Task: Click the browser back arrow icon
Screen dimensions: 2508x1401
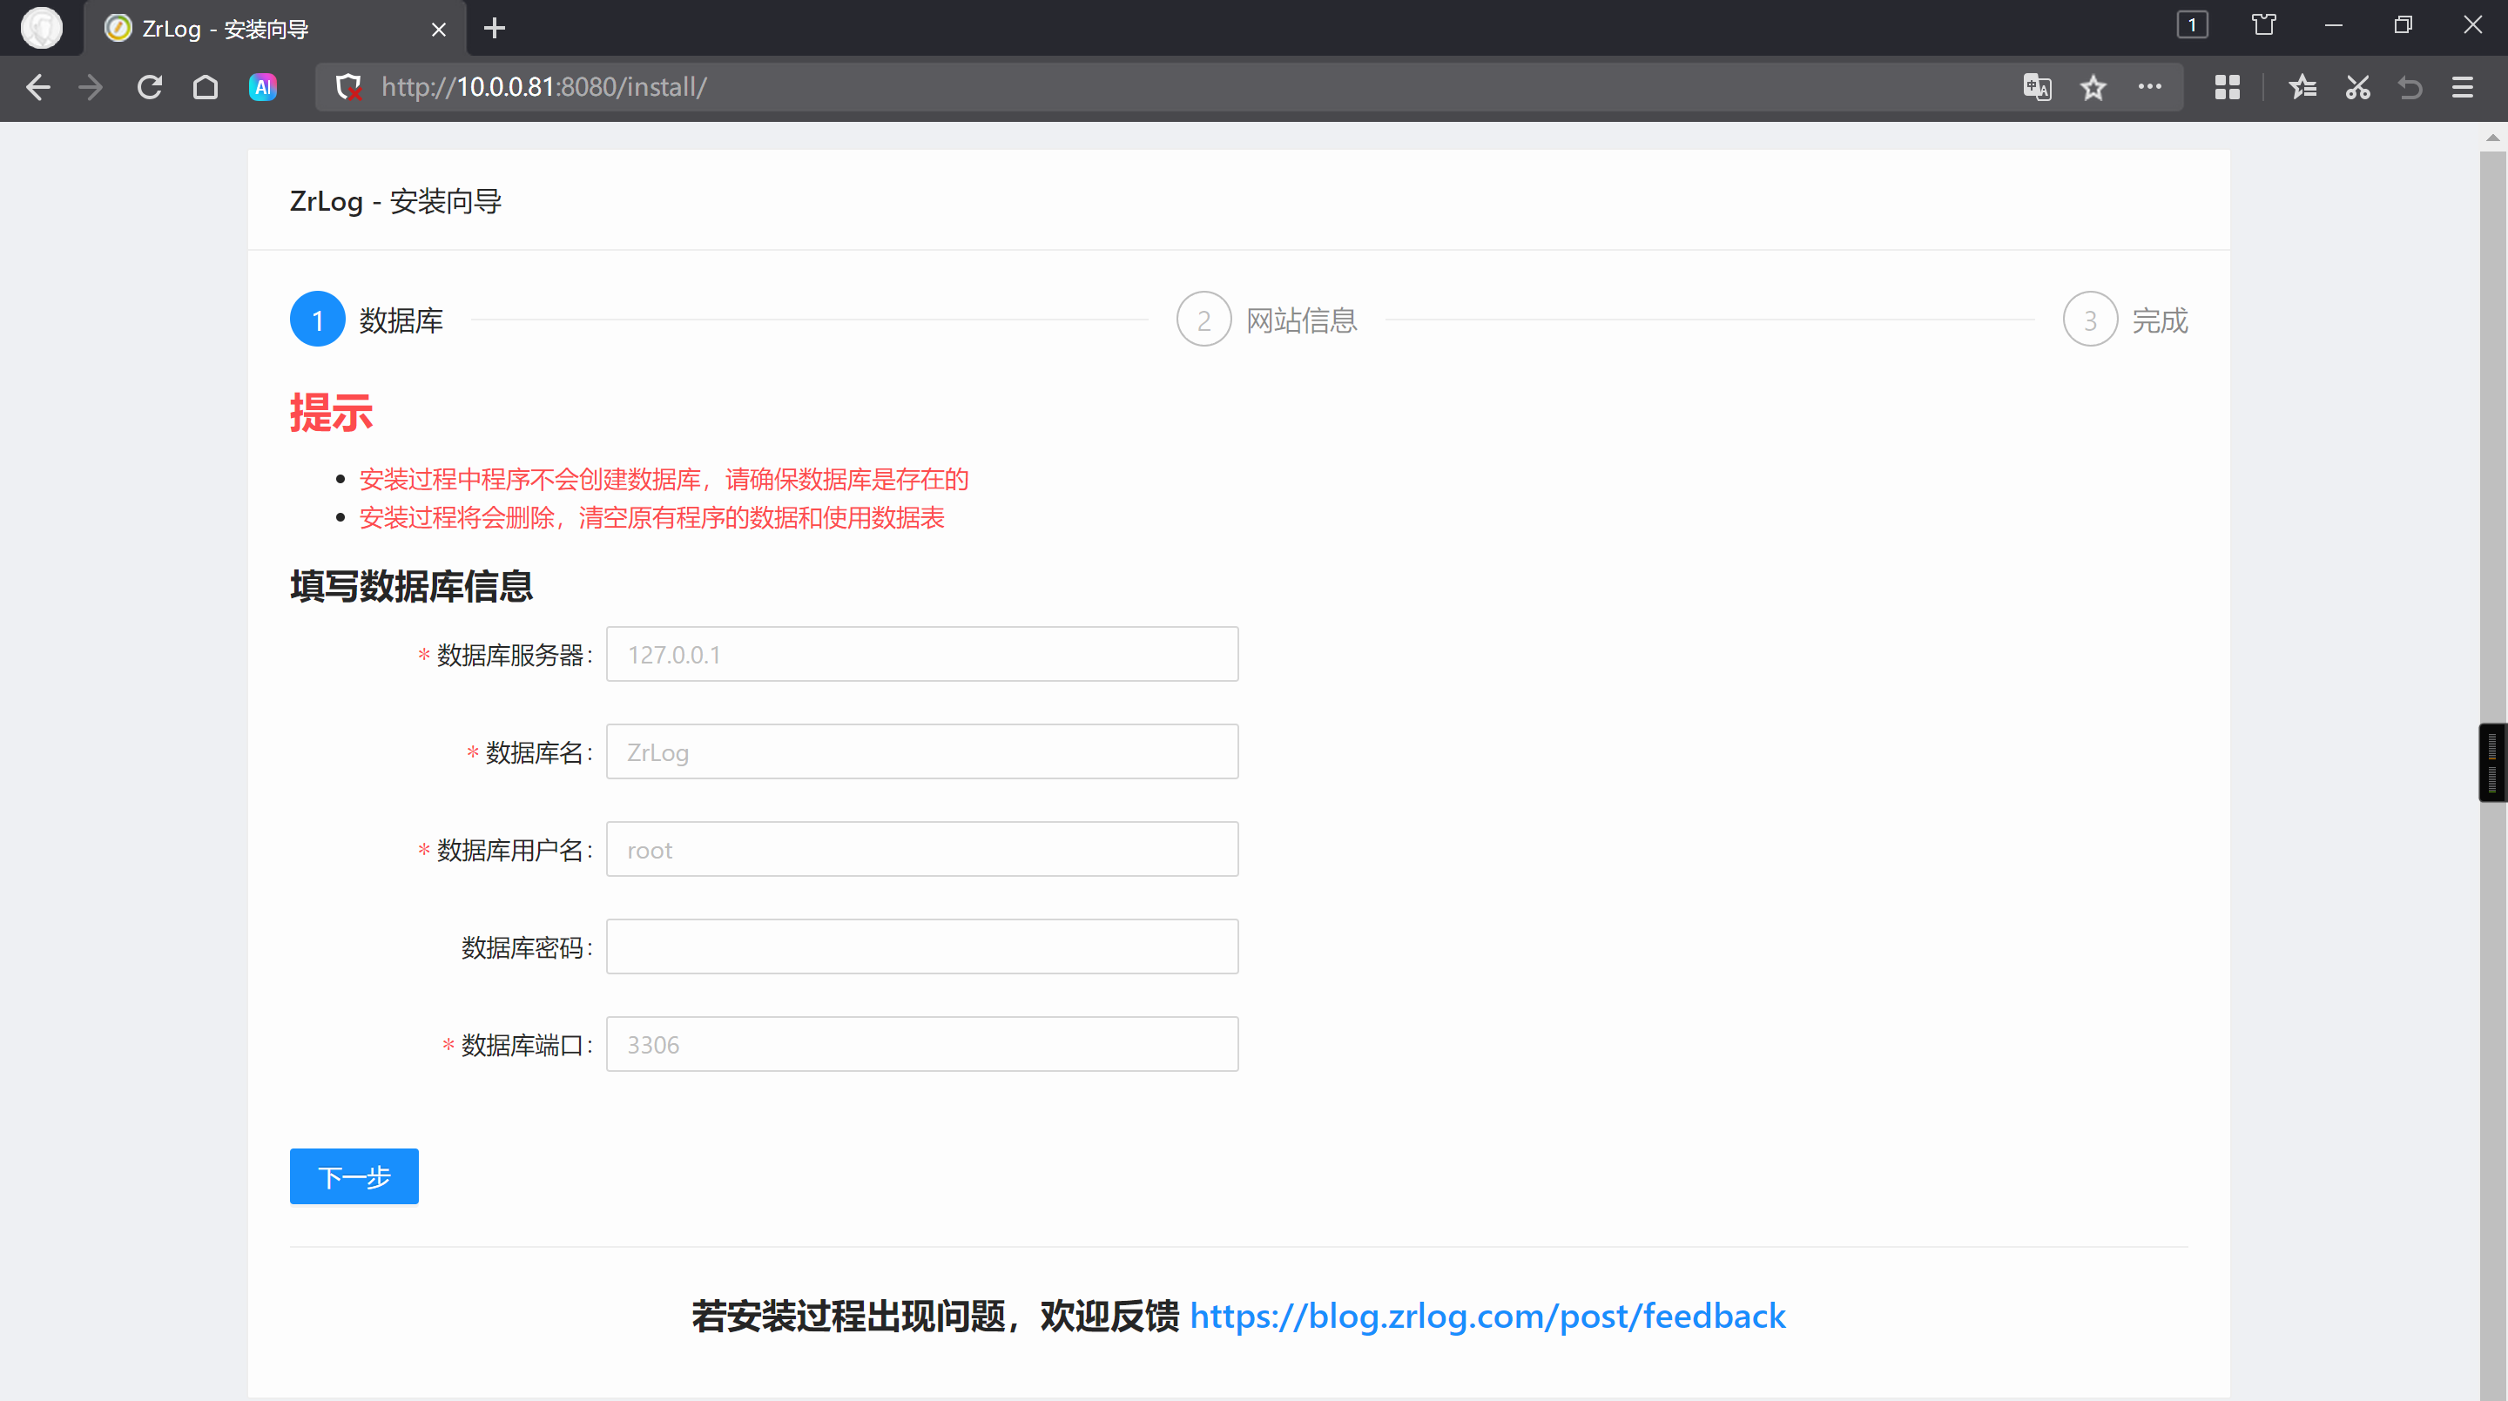Action: [38, 88]
